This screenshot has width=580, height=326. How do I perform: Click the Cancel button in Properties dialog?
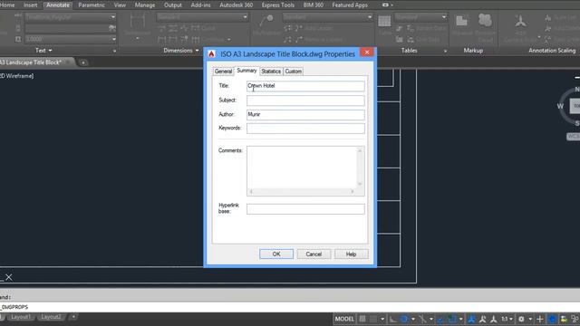tap(314, 254)
